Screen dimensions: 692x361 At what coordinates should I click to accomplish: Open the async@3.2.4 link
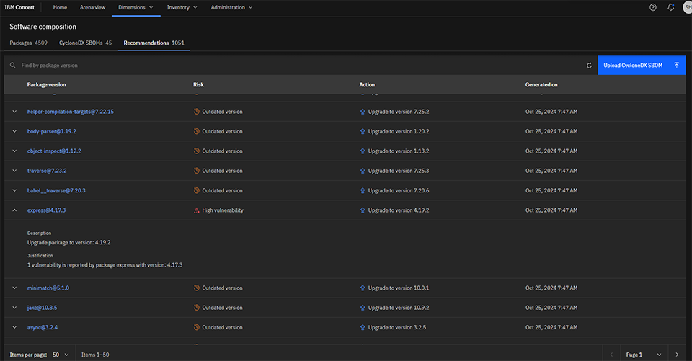click(x=43, y=327)
